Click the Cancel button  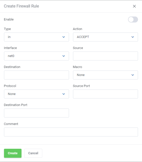click(x=33, y=153)
